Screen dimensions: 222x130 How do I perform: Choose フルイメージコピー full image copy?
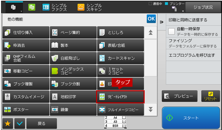[120, 110]
